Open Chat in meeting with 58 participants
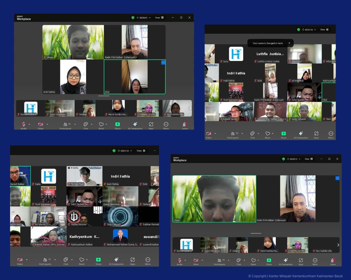This screenshot has width=351, height=280. 252,134
